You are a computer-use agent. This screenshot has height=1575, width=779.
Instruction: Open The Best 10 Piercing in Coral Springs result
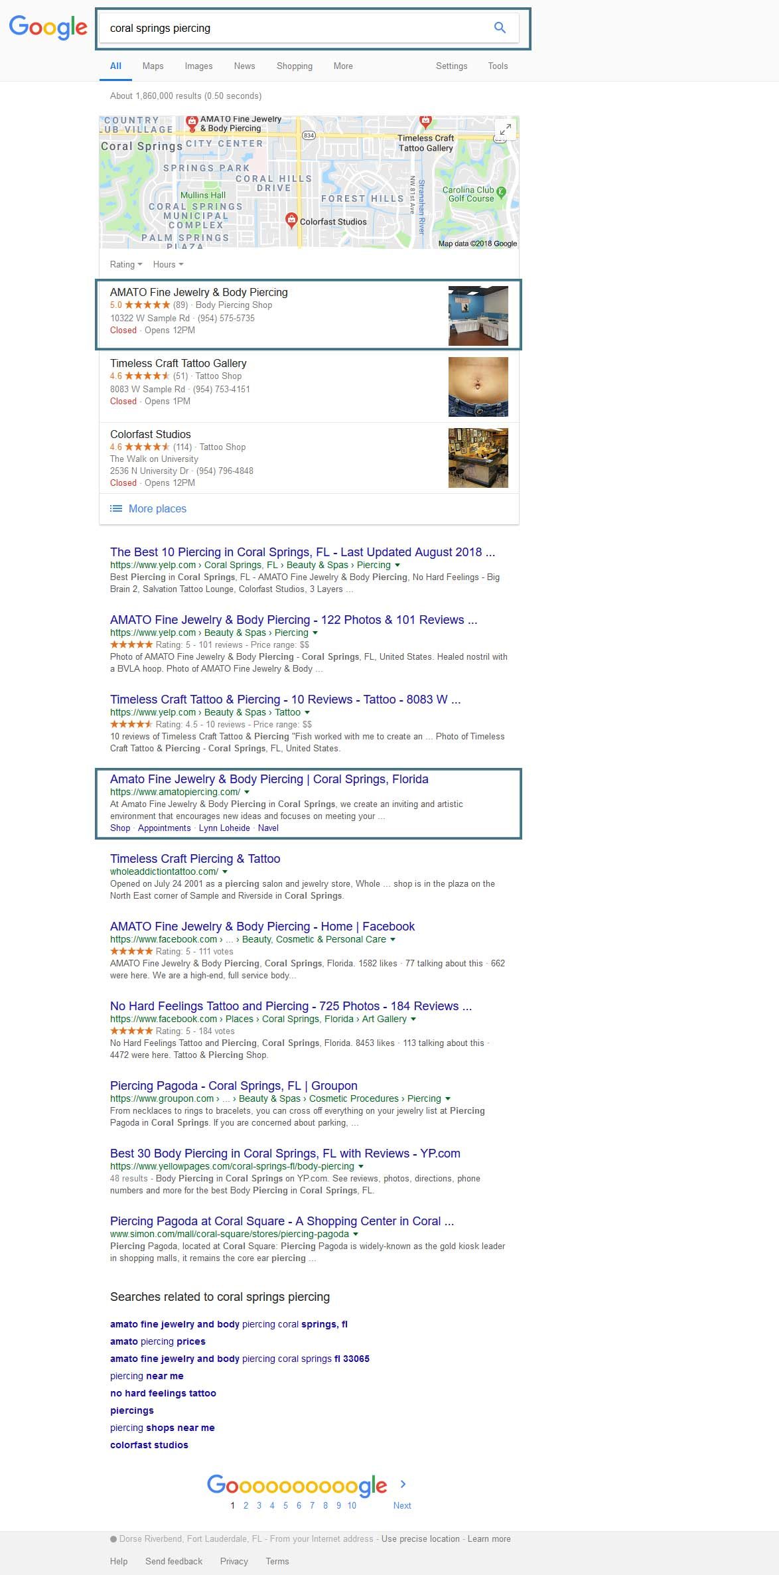pyautogui.click(x=303, y=552)
